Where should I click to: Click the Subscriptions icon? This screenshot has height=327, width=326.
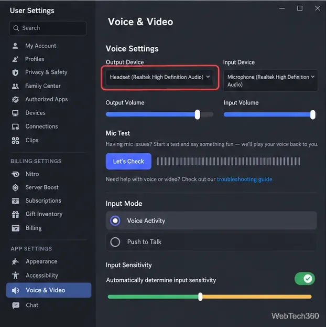(15, 201)
